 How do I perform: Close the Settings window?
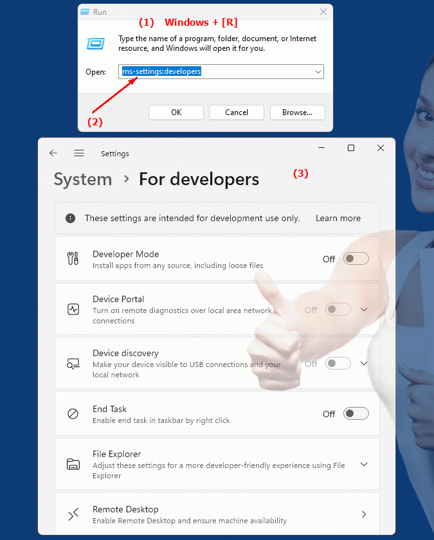tap(381, 148)
